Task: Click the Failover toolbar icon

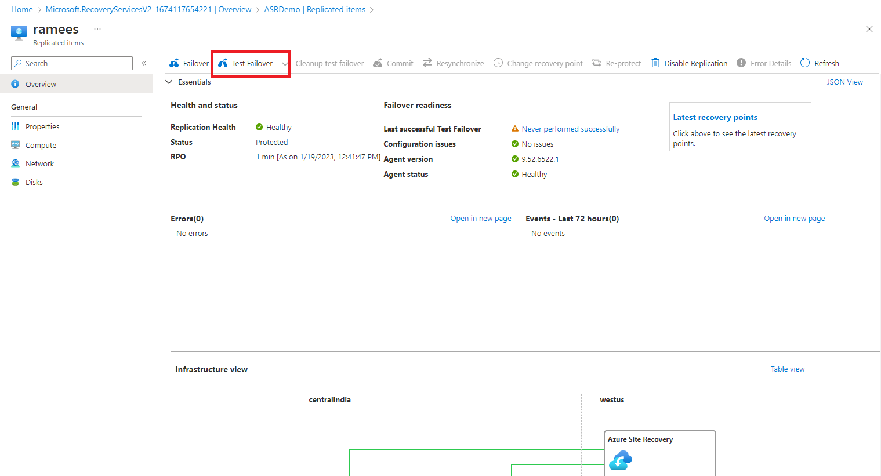Action: click(174, 63)
